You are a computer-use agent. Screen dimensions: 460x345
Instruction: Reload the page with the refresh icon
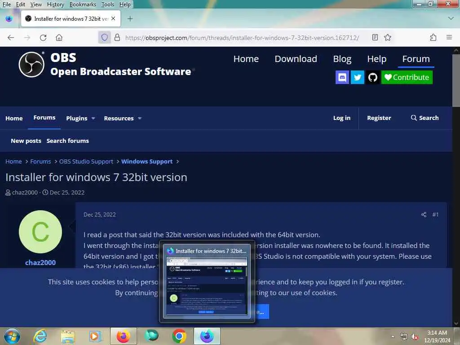pos(43,38)
